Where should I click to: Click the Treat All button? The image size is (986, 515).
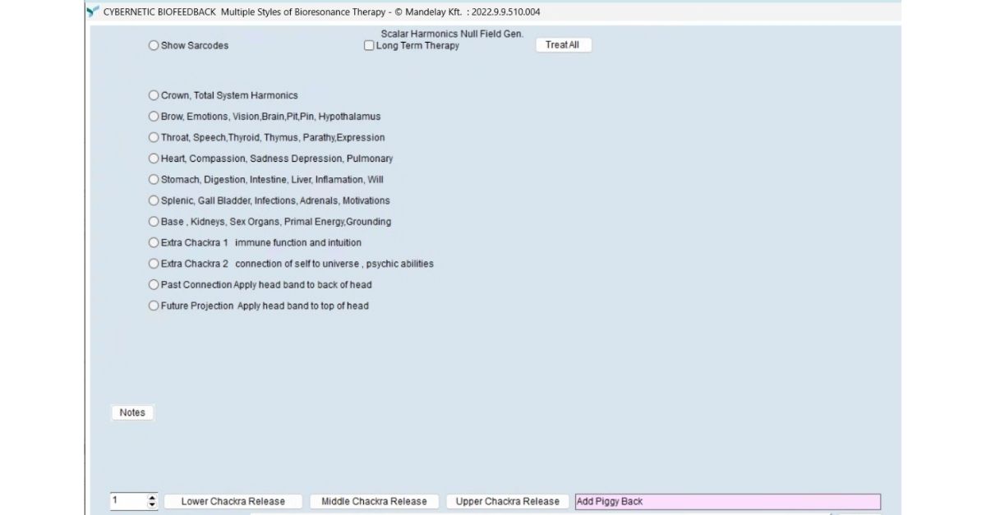pyautogui.click(x=563, y=45)
